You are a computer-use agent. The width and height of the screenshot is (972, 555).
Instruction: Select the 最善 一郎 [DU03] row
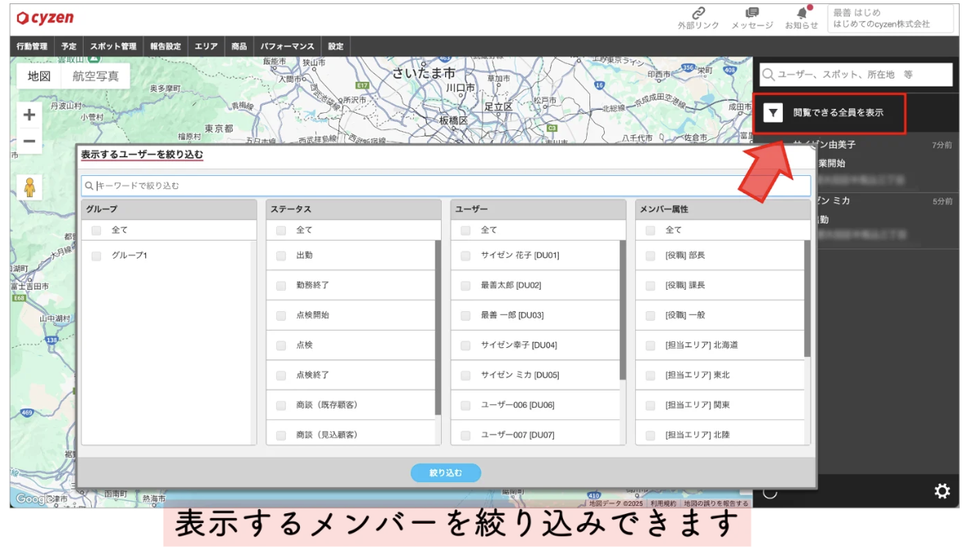(x=536, y=315)
